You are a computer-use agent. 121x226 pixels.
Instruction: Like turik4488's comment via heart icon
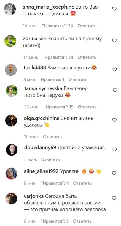[114, 69]
